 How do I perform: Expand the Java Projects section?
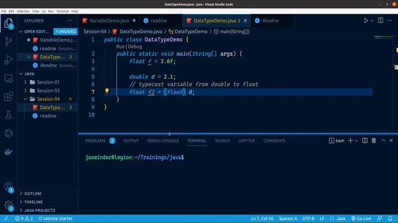coord(39,210)
